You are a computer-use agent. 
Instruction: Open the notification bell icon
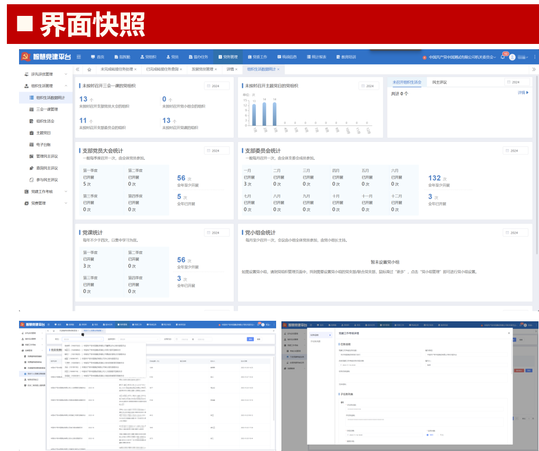(503, 57)
